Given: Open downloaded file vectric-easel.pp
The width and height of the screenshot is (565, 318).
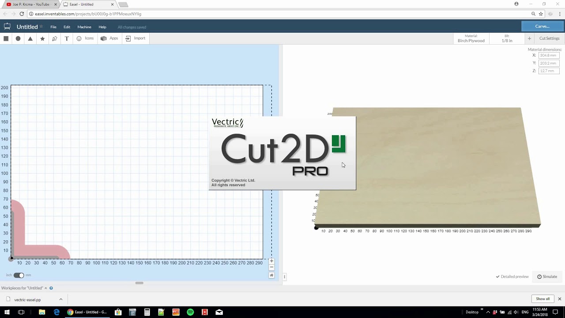Looking at the screenshot, I should pos(27,299).
